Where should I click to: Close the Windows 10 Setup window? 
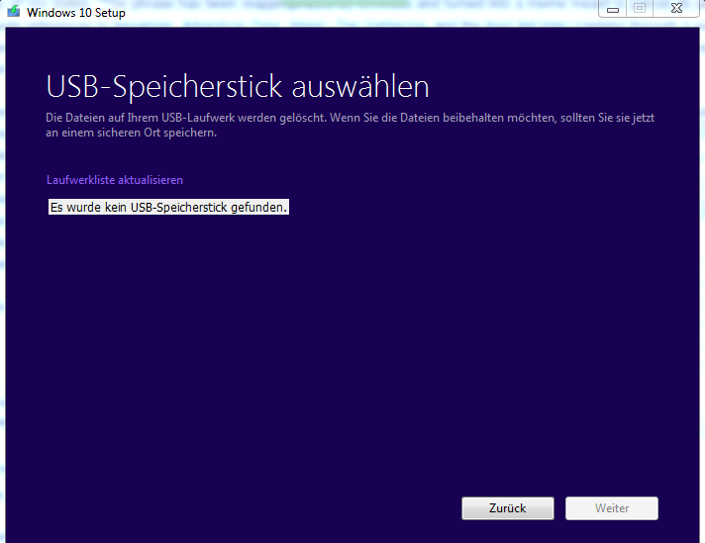click(676, 8)
